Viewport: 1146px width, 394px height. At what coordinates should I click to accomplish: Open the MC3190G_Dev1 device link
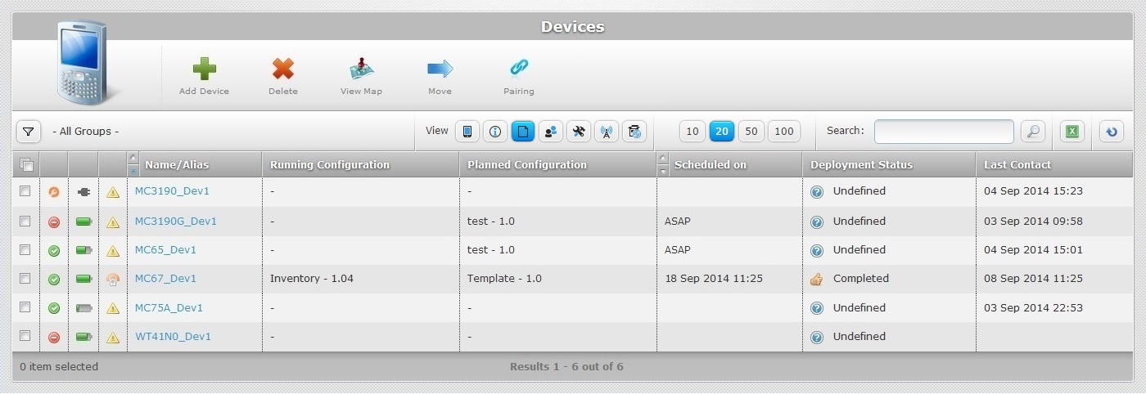click(176, 222)
